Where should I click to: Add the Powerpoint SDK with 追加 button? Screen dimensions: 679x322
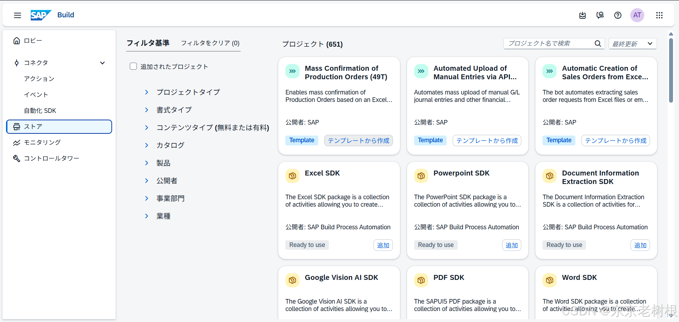tap(511, 245)
